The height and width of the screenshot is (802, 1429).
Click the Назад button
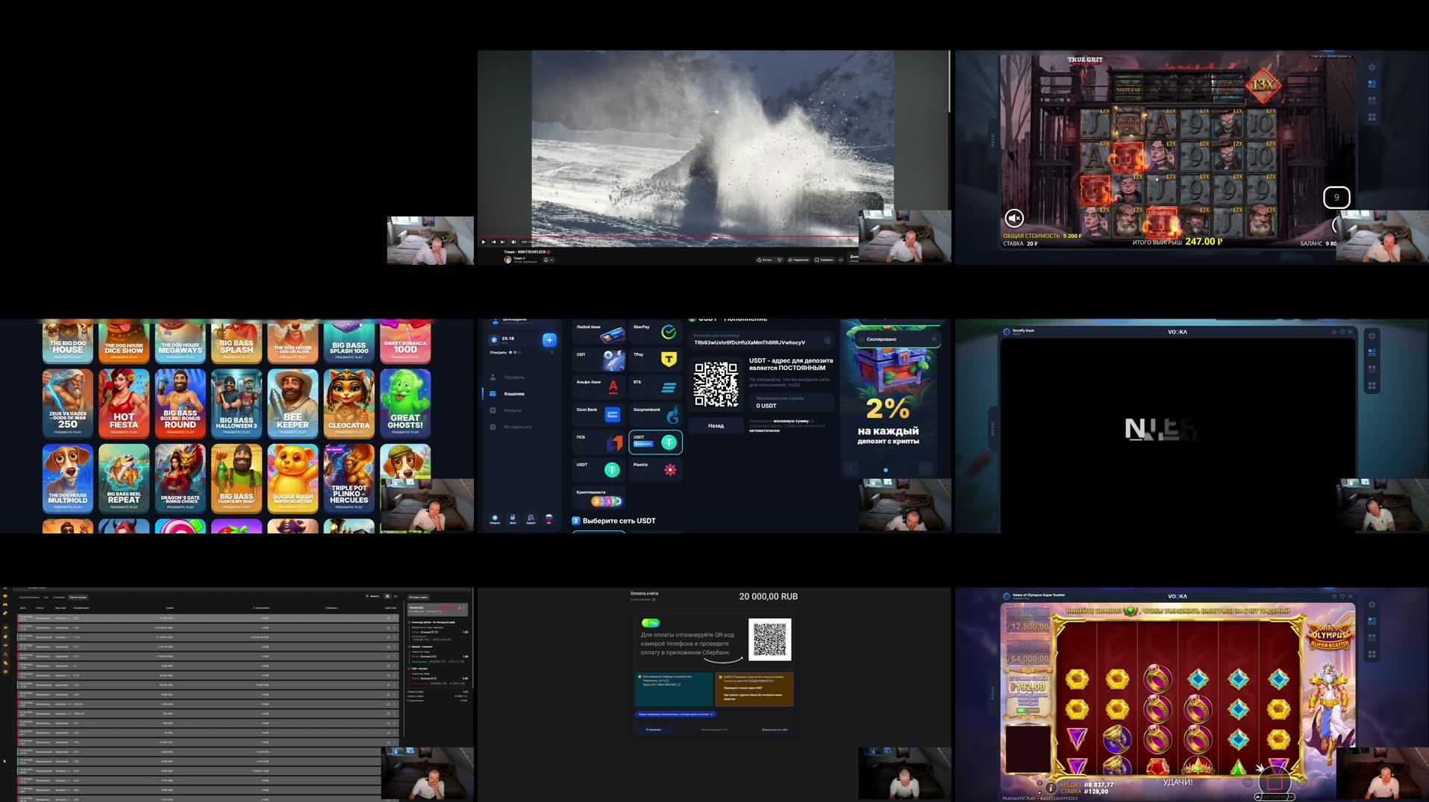click(716, 426)
